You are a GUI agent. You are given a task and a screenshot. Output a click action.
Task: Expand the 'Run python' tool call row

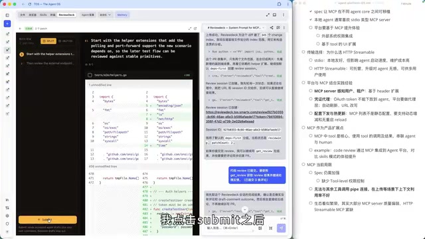tap(245, 51)
